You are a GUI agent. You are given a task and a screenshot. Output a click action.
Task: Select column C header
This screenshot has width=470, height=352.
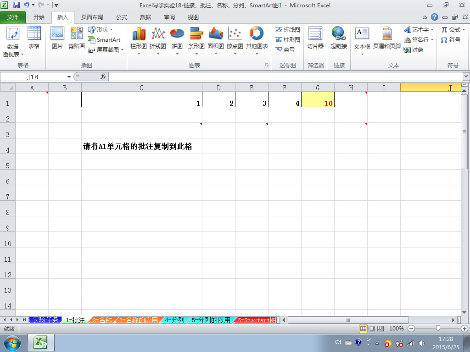click(141, 88)
